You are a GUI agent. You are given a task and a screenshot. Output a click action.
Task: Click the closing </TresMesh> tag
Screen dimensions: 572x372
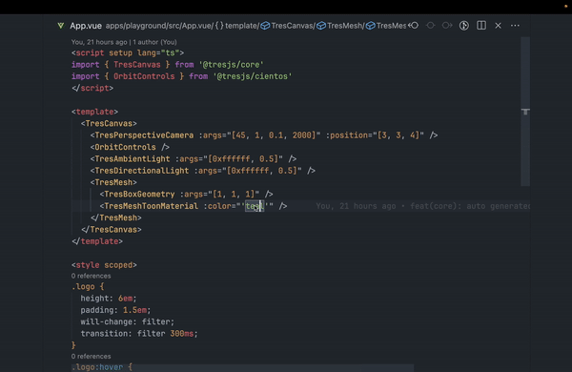116,217
